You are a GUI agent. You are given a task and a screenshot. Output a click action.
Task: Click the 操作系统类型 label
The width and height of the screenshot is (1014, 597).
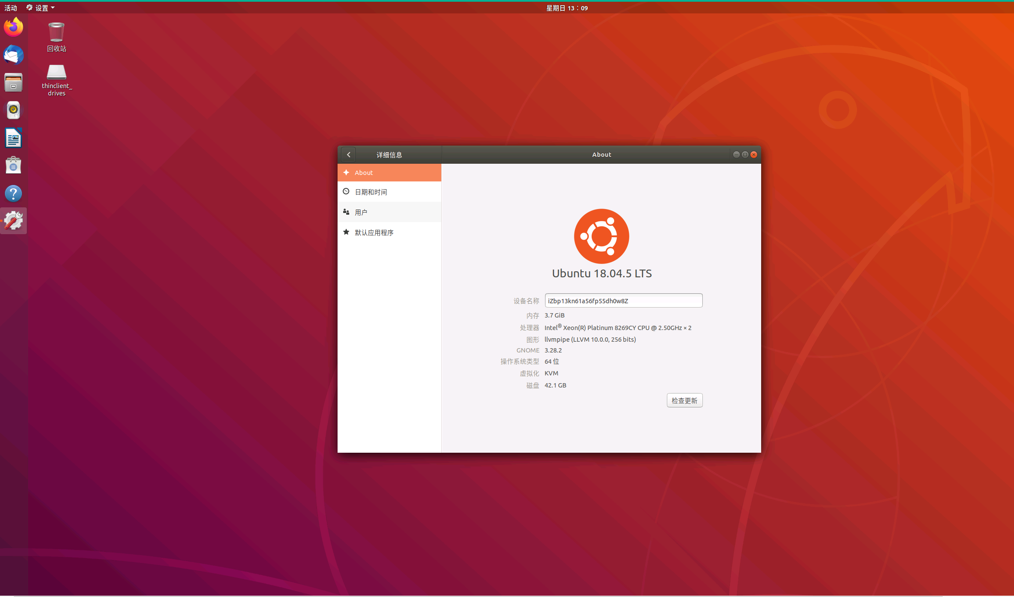[520, 362]
